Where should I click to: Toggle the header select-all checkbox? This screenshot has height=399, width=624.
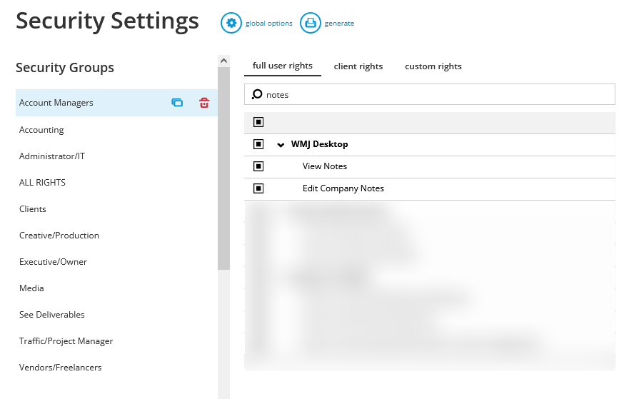click(x=258, y=122)
